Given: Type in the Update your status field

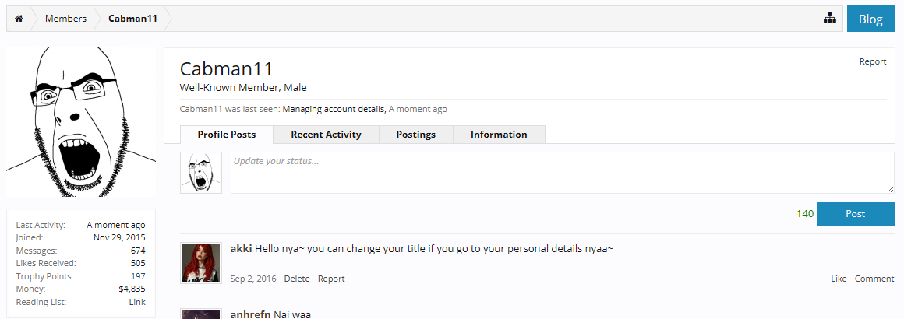Looking at the screenshot, I should [x=561, y=173].
